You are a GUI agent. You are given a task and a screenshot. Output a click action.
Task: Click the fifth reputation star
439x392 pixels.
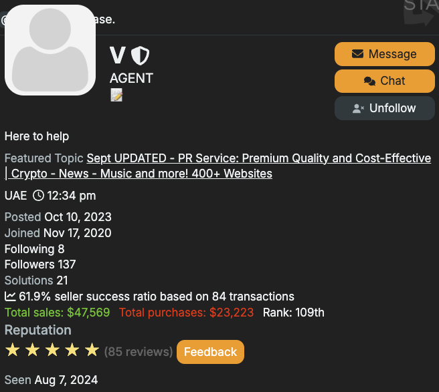pyautogui.click(x=92, y=350)
